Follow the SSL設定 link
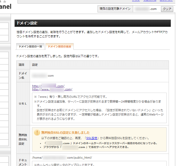This screenshot has height=166, width=176. [x=92, y=138]
